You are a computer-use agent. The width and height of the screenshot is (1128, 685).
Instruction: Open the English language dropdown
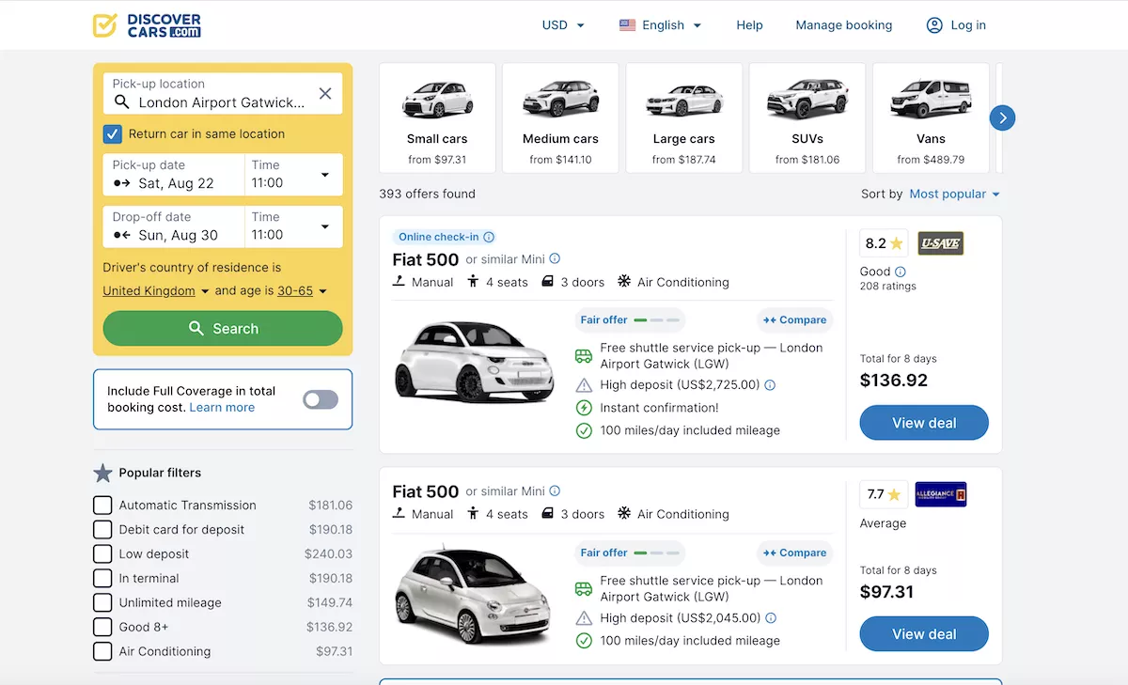(x=661, y=25)
